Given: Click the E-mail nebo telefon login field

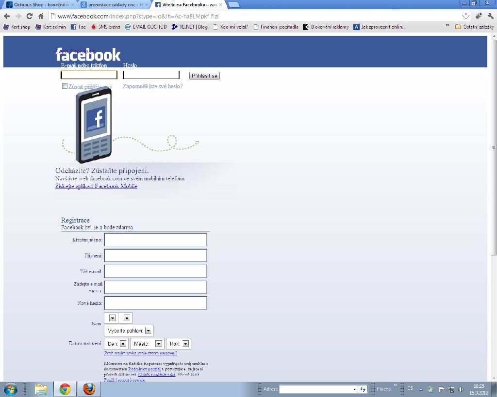Looking at the screenshot, I should [89, 75].
